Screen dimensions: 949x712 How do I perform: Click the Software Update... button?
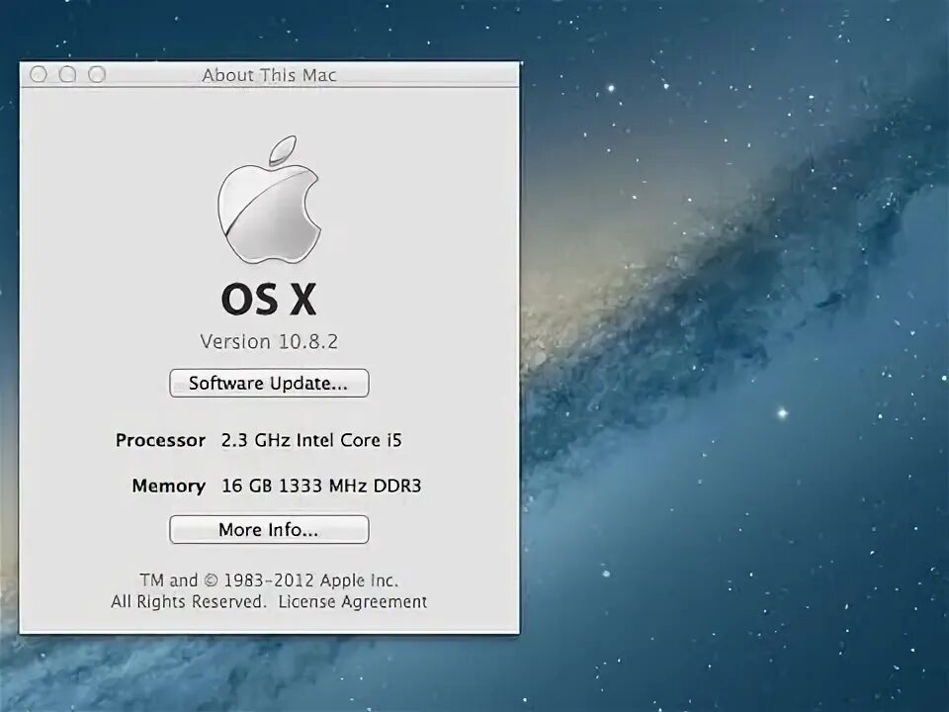click(269, 384)
